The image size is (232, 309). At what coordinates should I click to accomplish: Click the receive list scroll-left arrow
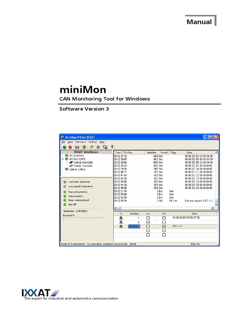tap(116, 208)
